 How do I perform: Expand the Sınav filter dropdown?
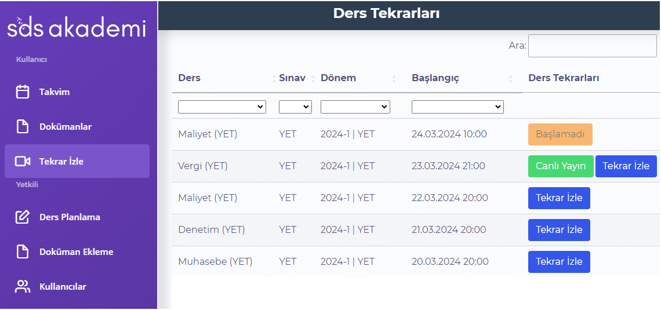click(x=295, y=107)
